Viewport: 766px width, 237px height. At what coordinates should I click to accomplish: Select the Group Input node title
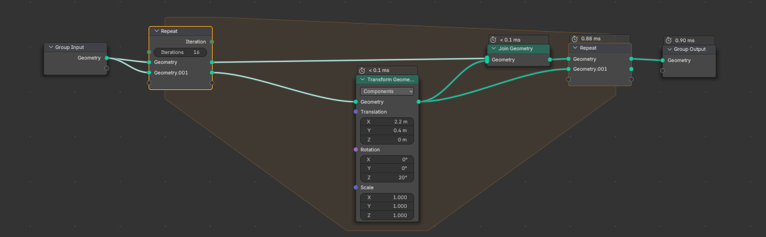(x=70, y=47)
